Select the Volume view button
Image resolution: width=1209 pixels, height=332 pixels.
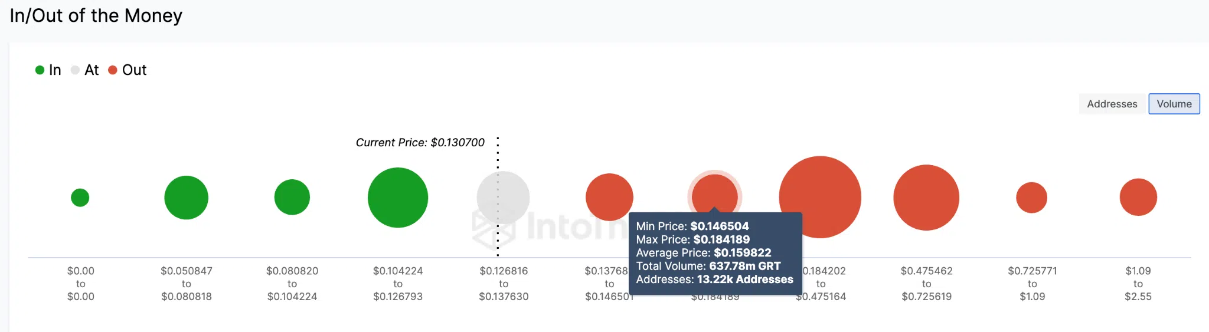(1174, 104)
